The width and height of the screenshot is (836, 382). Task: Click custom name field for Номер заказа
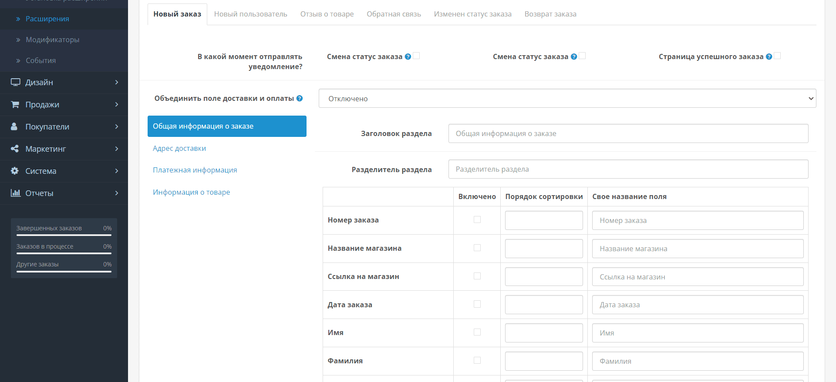[x=698, y=220]
